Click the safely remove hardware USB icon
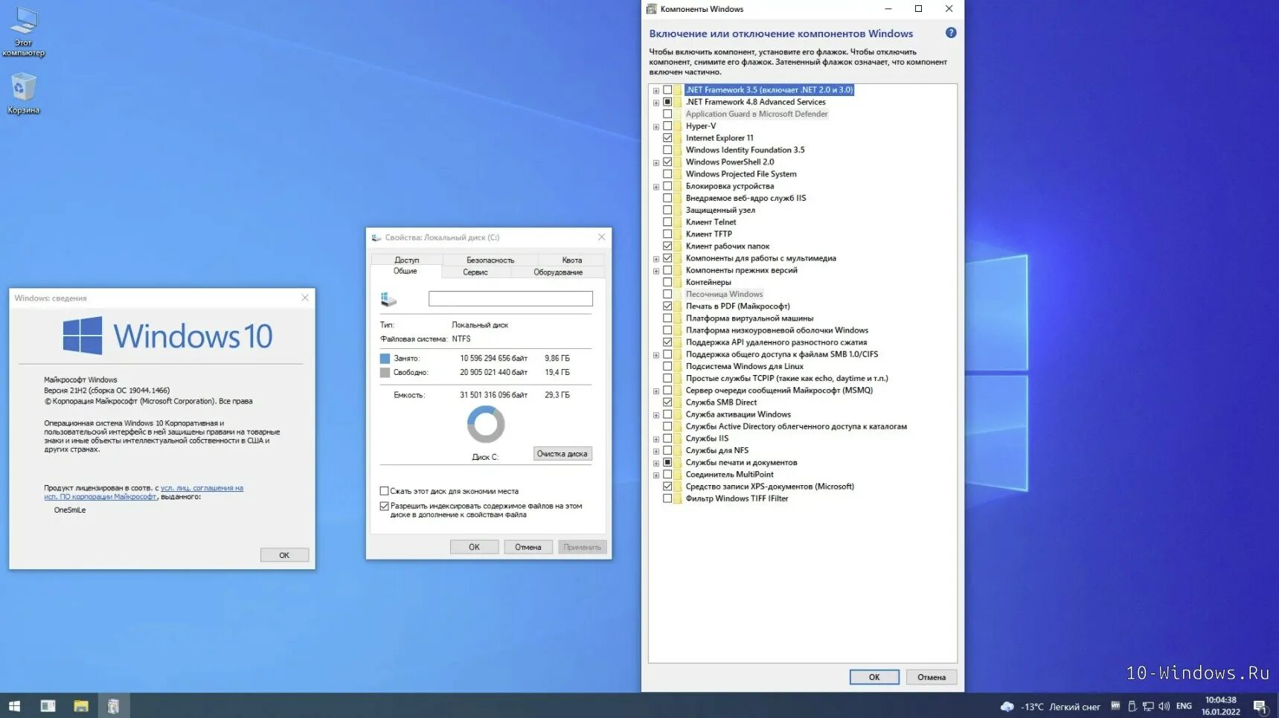1279x718 pixels. click(x=1132, y=706)
